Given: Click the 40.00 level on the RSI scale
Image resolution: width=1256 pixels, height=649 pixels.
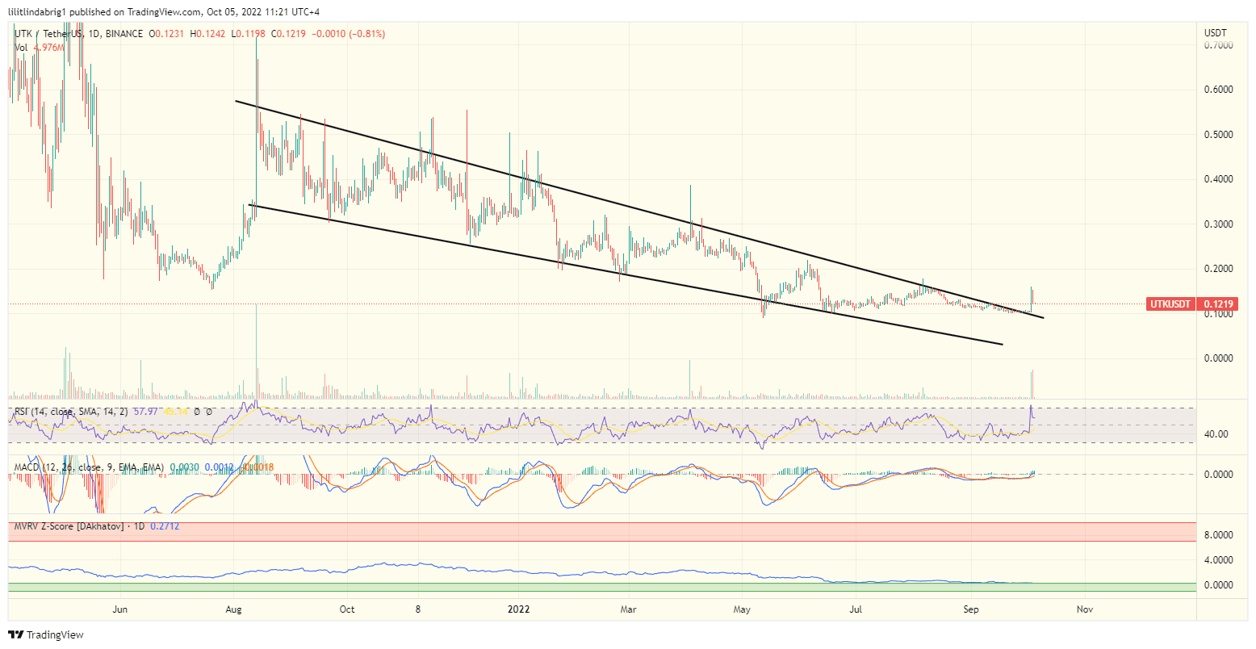Looking at the screenshot, I should (1215, 433).
